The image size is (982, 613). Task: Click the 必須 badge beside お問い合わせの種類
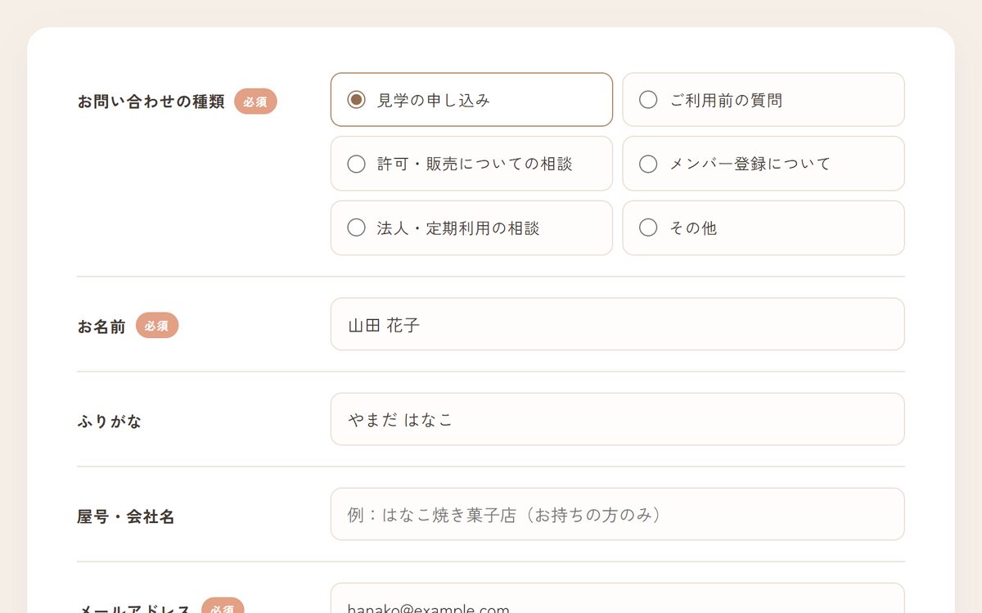255,101
